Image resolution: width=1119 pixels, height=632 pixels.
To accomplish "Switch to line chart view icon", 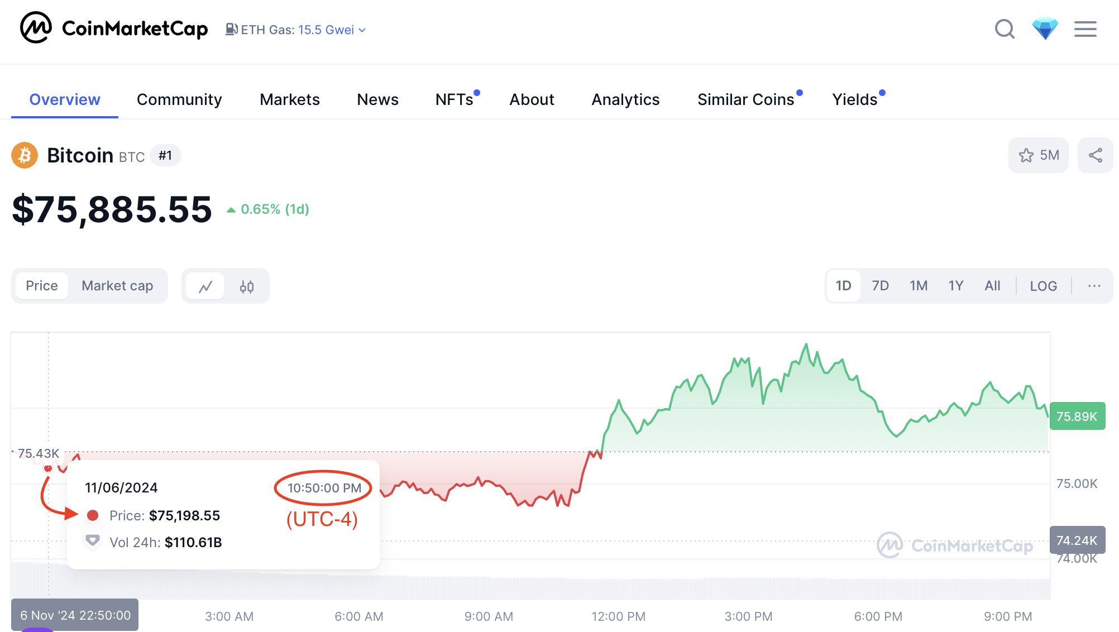I will [205, 286].
